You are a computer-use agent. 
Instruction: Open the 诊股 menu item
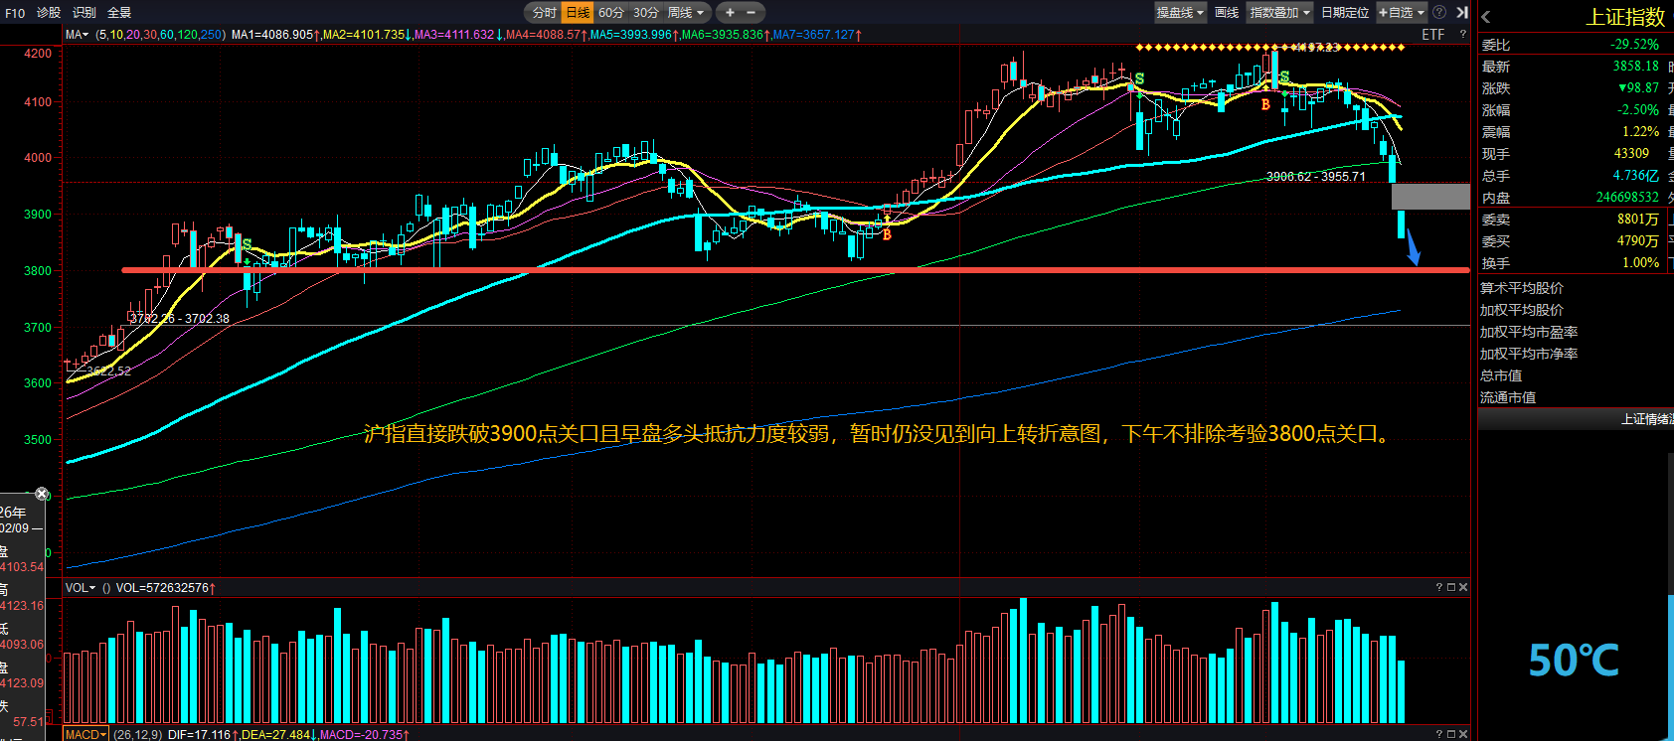[49, 13]
